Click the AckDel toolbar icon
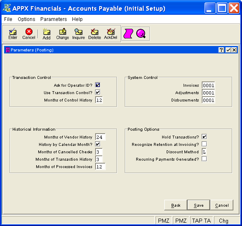Image resolution: width=242 pixels, height=226 pixels. tap(110, 34)
